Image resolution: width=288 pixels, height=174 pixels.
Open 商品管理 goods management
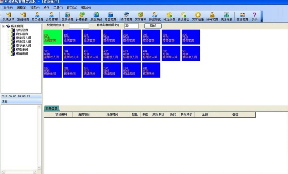point(110,17)
